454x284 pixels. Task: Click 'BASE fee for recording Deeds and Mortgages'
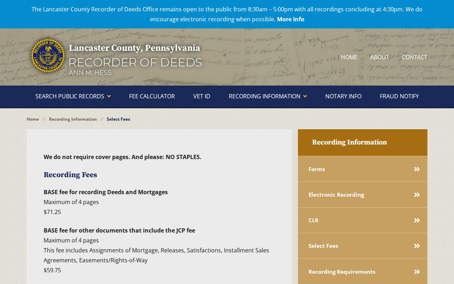[106, 192]
